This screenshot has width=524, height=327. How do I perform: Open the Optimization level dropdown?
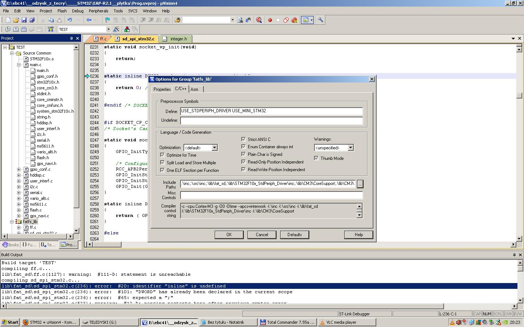pyautogui.click(x=214, y=148)
